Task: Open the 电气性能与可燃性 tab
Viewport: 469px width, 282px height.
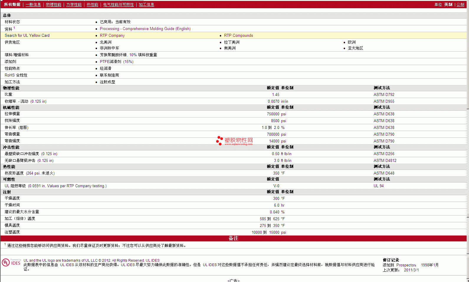Action: (x=118, y=5)
